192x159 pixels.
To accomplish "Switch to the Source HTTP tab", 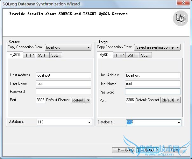I will coord(29,55).
